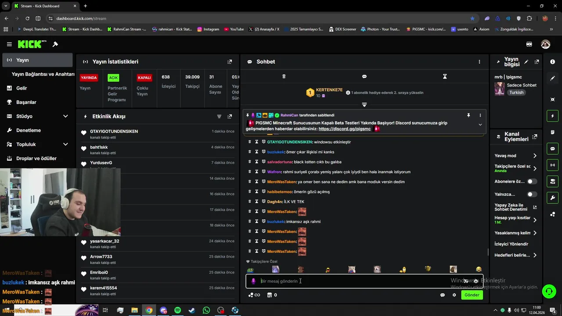The image size is (562, 316).
Task: Click the chat scrollbar thumb
Action: (488, 252)
